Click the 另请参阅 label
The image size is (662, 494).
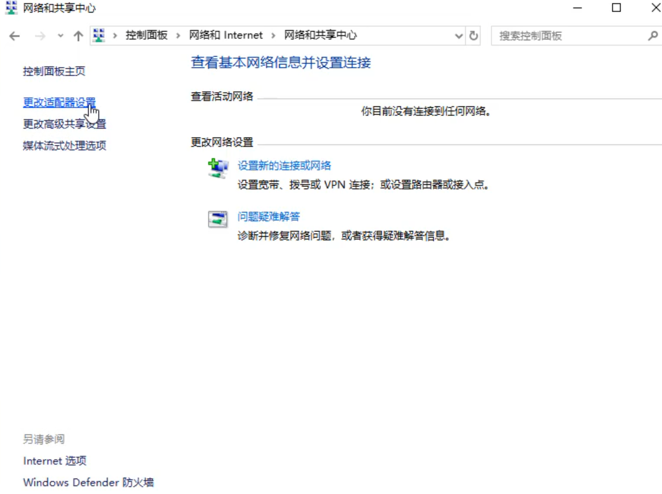[x=44, y=439]
